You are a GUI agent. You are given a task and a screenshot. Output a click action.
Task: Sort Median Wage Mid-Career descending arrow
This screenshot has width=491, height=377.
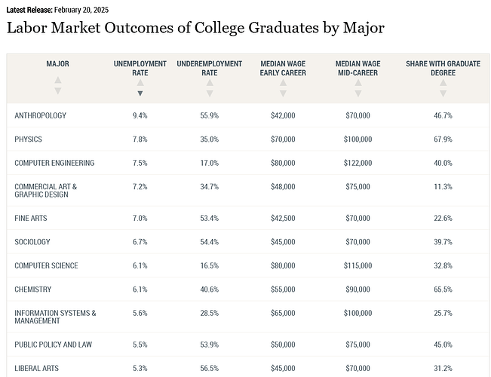(x=358, y=93)
